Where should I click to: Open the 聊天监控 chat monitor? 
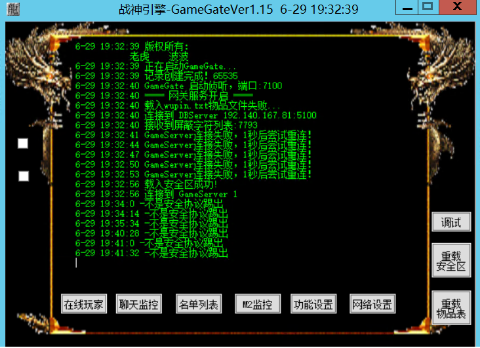[138, 304]
